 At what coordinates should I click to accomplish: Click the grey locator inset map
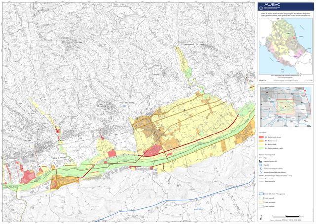tap(285, 107)
